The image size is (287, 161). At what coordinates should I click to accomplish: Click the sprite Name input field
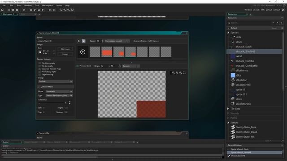[55, 41]
